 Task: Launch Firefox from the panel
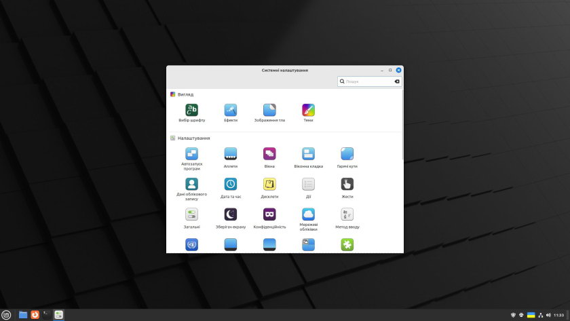coord(35,315)
